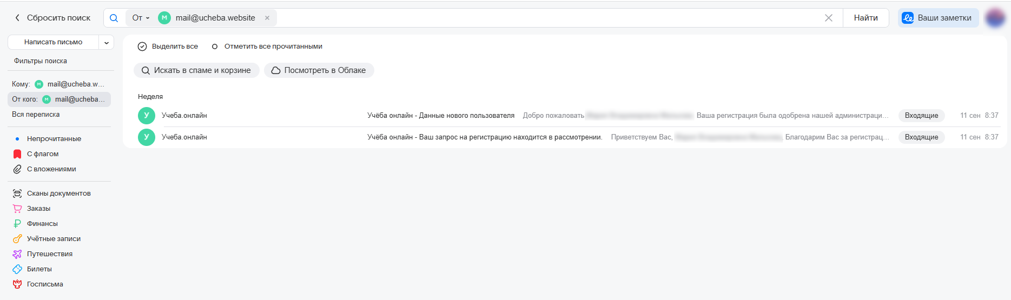Select the Кому: mail@ucheba filter
1011x300 pixels.
pos(58,84)
